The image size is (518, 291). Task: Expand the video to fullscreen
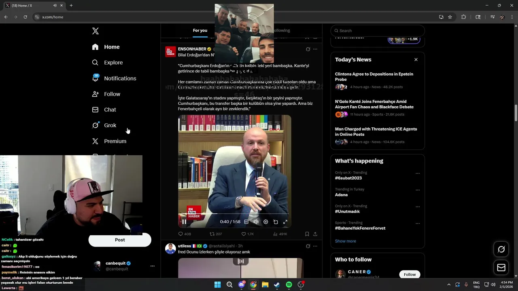click(285, 221)
